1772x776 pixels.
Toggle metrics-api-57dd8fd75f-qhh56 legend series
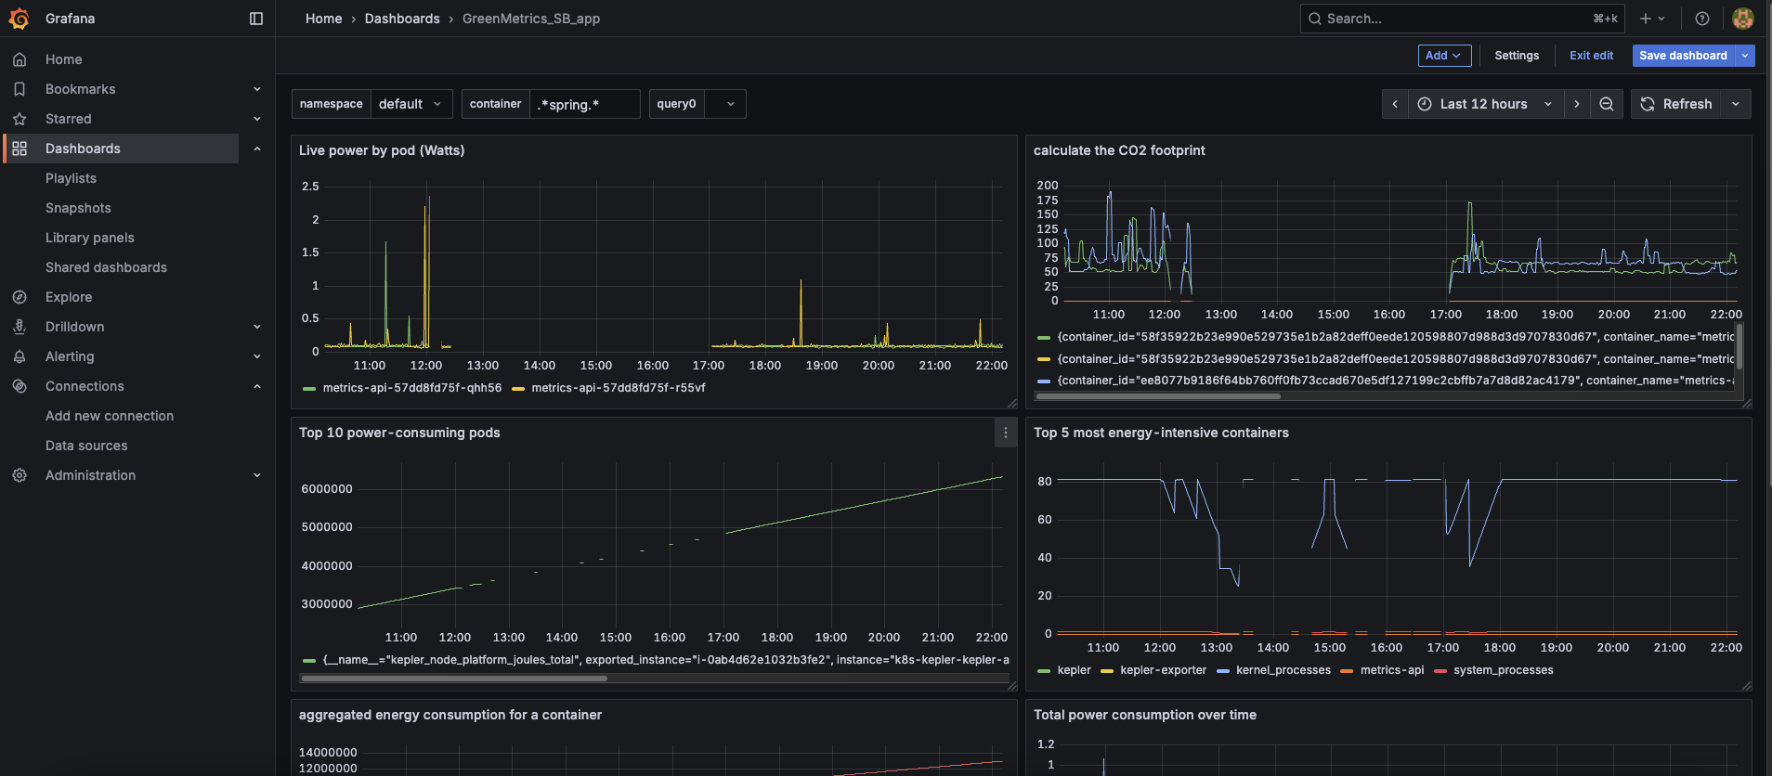411,388
